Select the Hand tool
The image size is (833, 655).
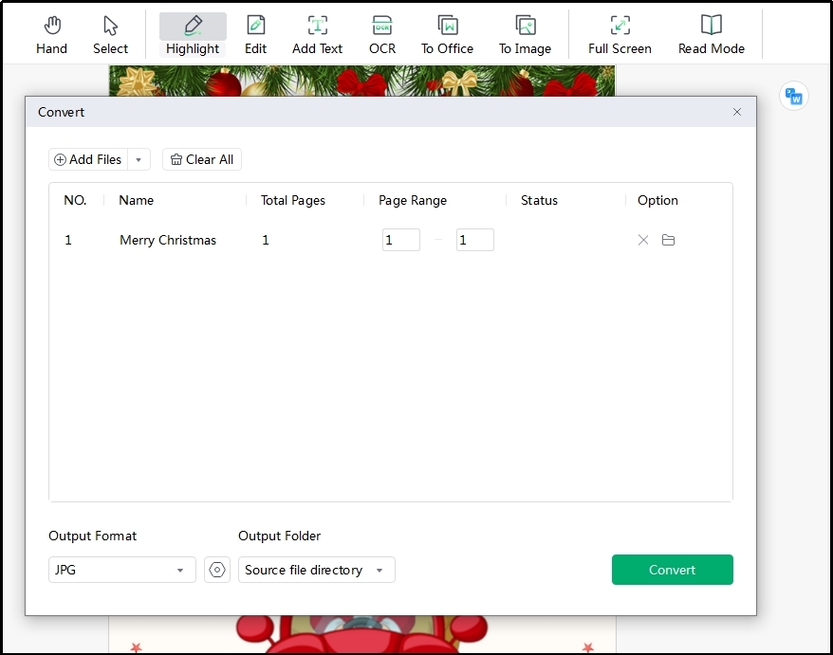tap(51, 35)
